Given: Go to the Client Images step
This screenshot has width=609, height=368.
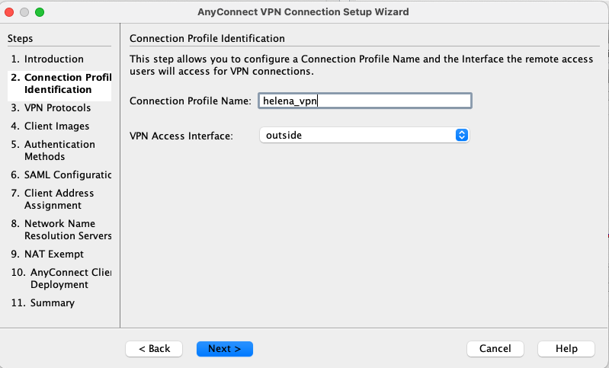Looking at the screenshot, I should point(56,126).
